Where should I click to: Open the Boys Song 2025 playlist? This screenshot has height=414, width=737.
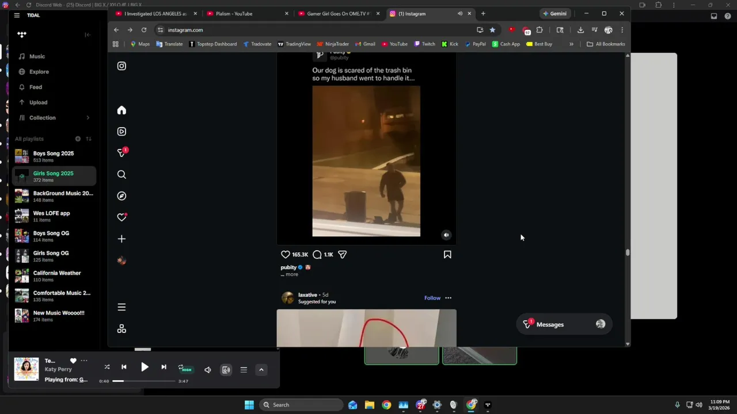[x=54, y=156]
